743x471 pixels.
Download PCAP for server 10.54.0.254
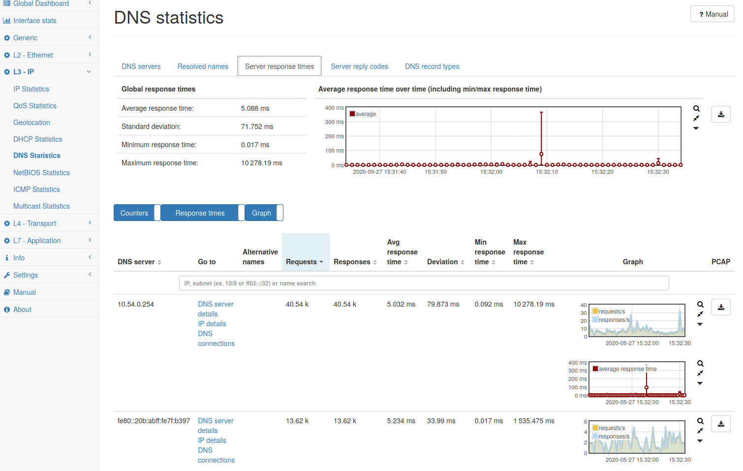click(721, 307)
